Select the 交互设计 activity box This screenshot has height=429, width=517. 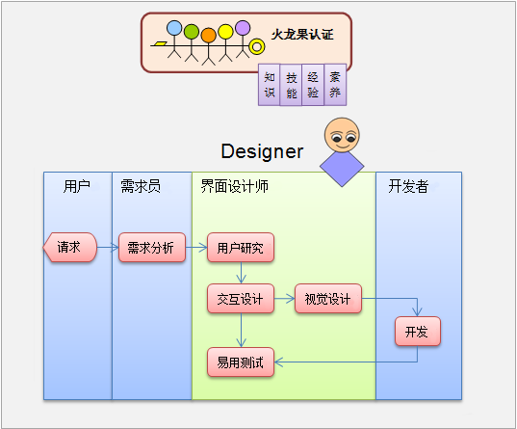click(x=241, y=299)
